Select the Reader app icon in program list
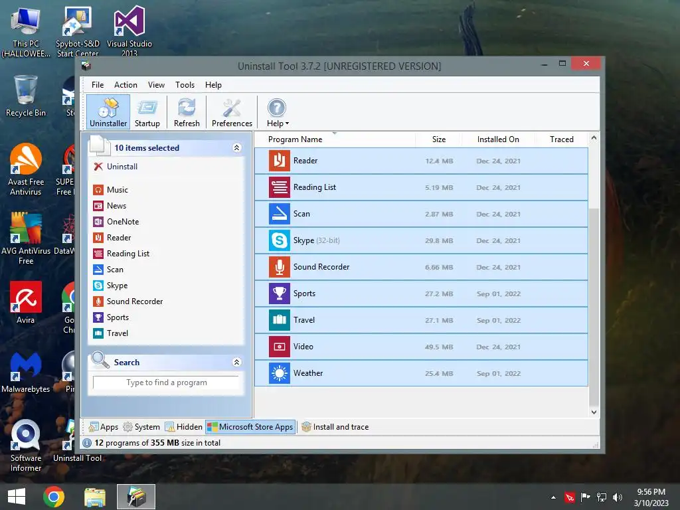The width and height of the screenshot is (680, 510). click(280, 161)
